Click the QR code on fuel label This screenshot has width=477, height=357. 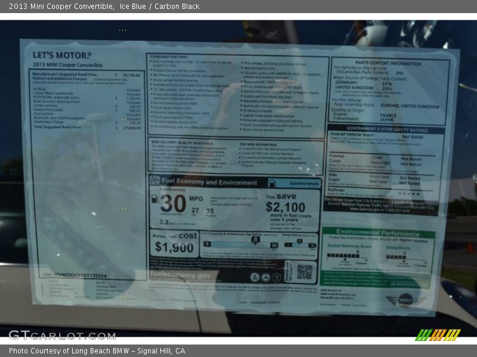tap(305, 272)
